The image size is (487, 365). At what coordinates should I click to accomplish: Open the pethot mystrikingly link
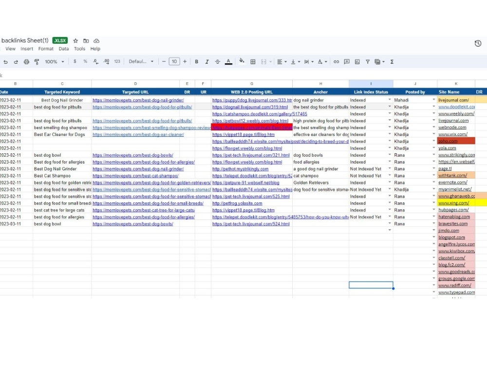(240, 169)
